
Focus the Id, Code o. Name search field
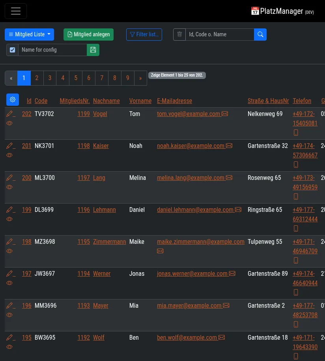click(x=220, y=35)
